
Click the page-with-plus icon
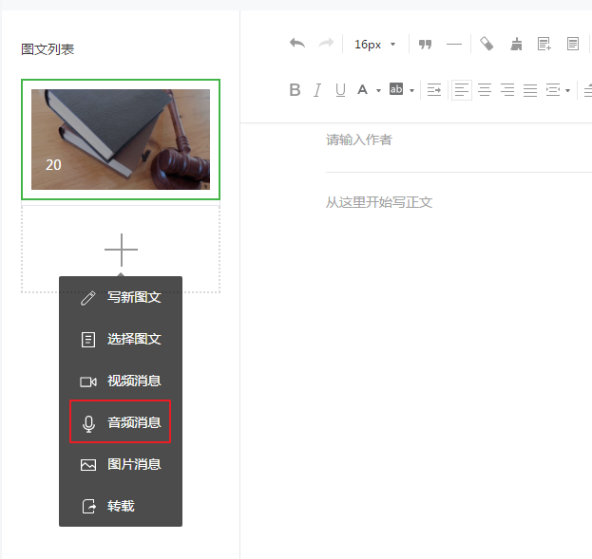coord(544,44)
